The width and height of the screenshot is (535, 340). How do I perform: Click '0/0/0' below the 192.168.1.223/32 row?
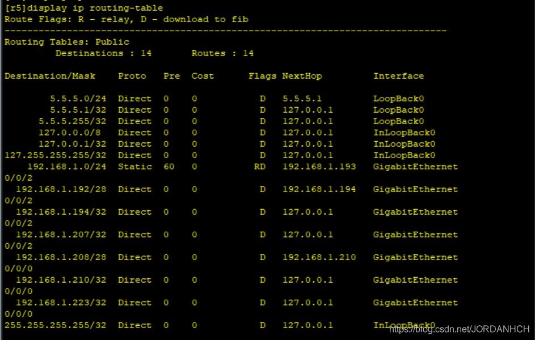[x=18, y=314]
